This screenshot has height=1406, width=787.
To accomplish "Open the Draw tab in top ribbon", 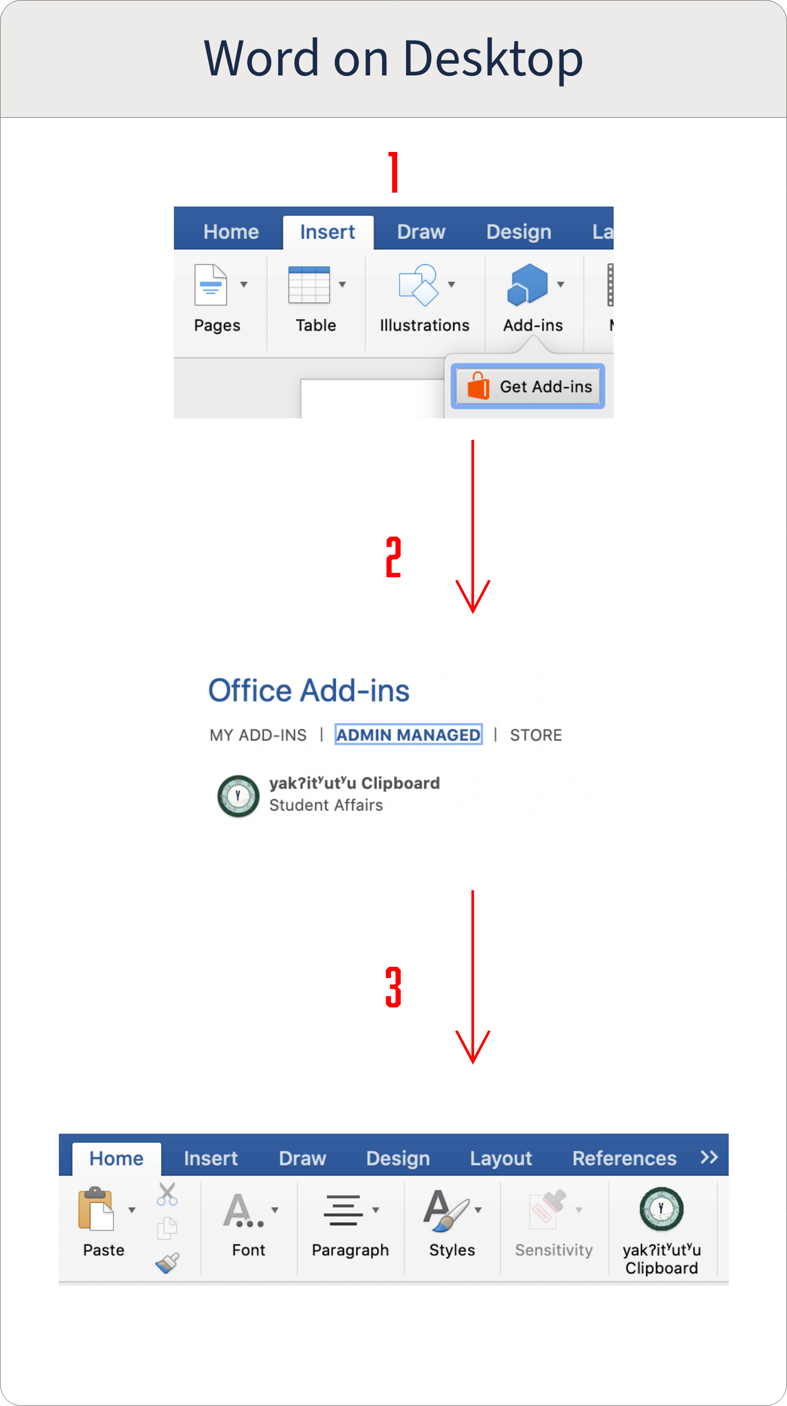I will (422, 232).
